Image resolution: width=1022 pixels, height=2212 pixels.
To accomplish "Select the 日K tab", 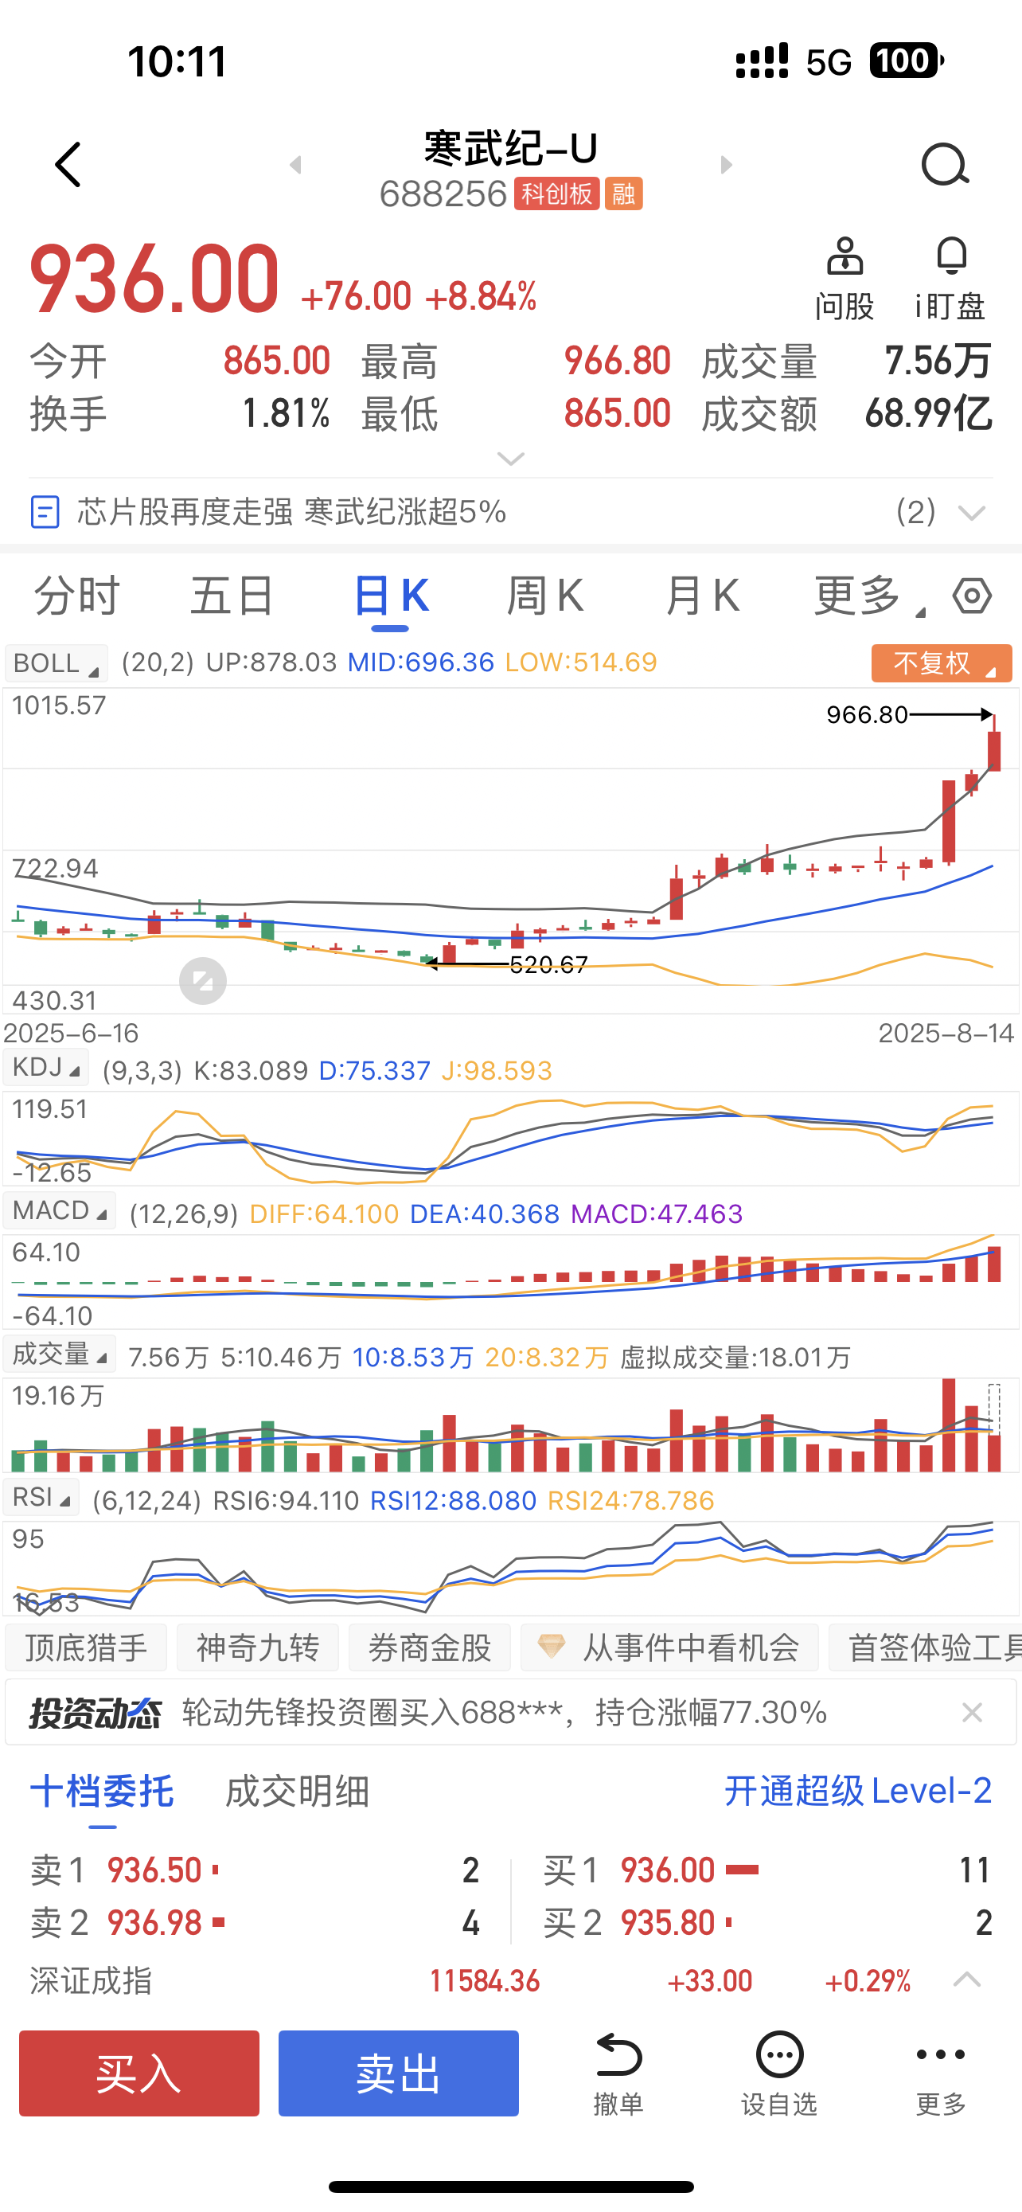I will pos(391,595).
